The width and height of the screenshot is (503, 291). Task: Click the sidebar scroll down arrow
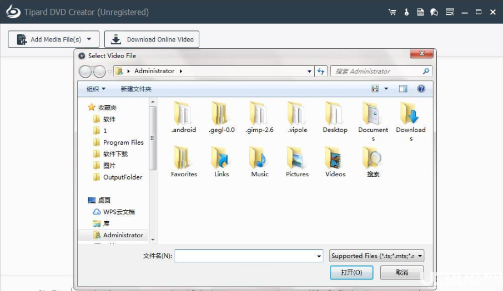tap(153, 239)
